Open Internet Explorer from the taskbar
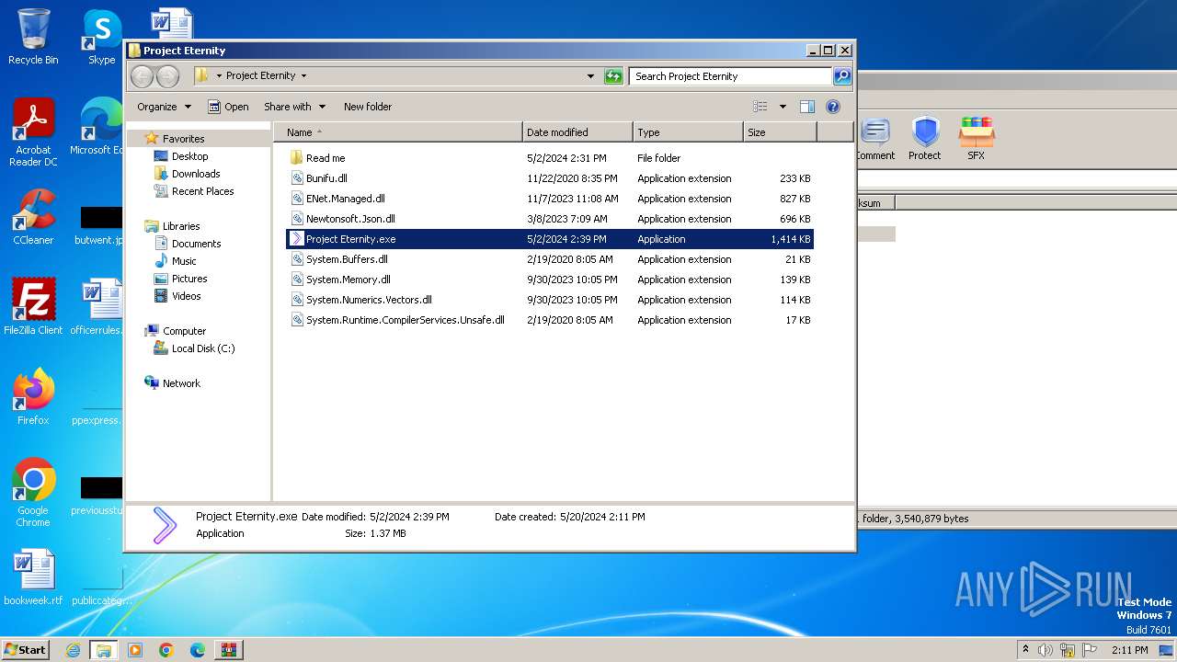The width and height of the screenshot is (1177, 662). pos(74,650)
